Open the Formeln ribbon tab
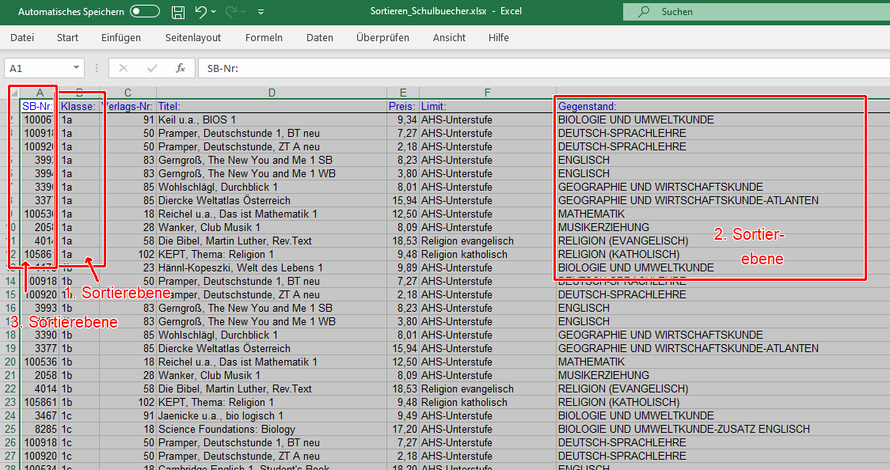890x470 pixels. [x=264, y=37]
